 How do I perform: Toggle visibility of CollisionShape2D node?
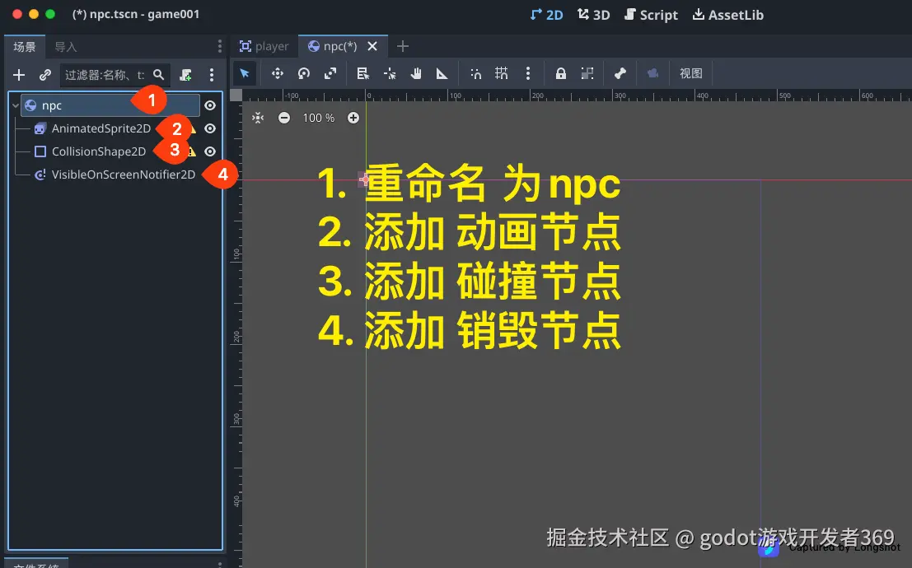point(210,151)
